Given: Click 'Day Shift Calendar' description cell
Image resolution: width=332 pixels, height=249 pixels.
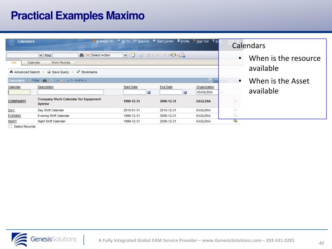Looking at the screenshot, I should coord(51,110).
